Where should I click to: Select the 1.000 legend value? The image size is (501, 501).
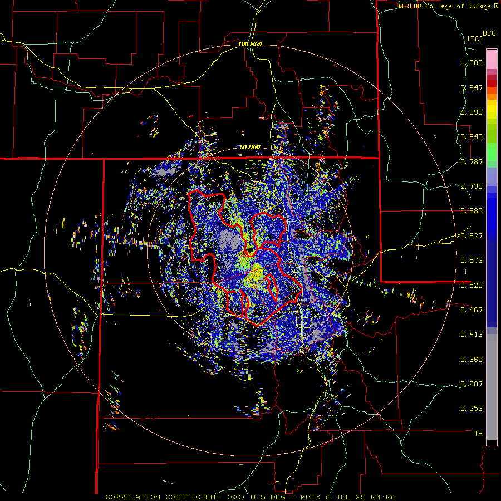pyautogui.click(x=471, y=62)
